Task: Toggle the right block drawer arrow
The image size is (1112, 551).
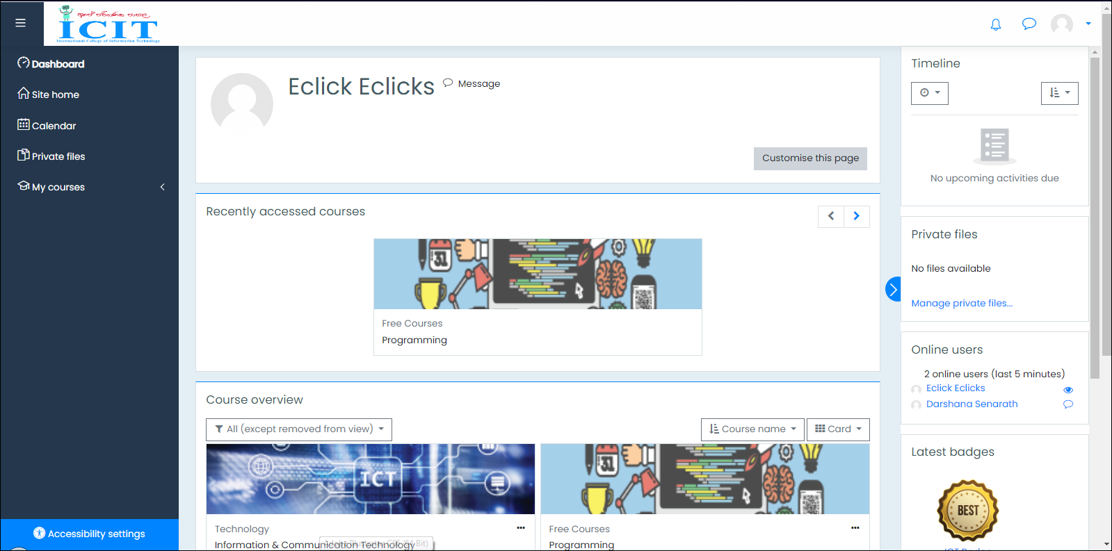Action: [893, 289]
